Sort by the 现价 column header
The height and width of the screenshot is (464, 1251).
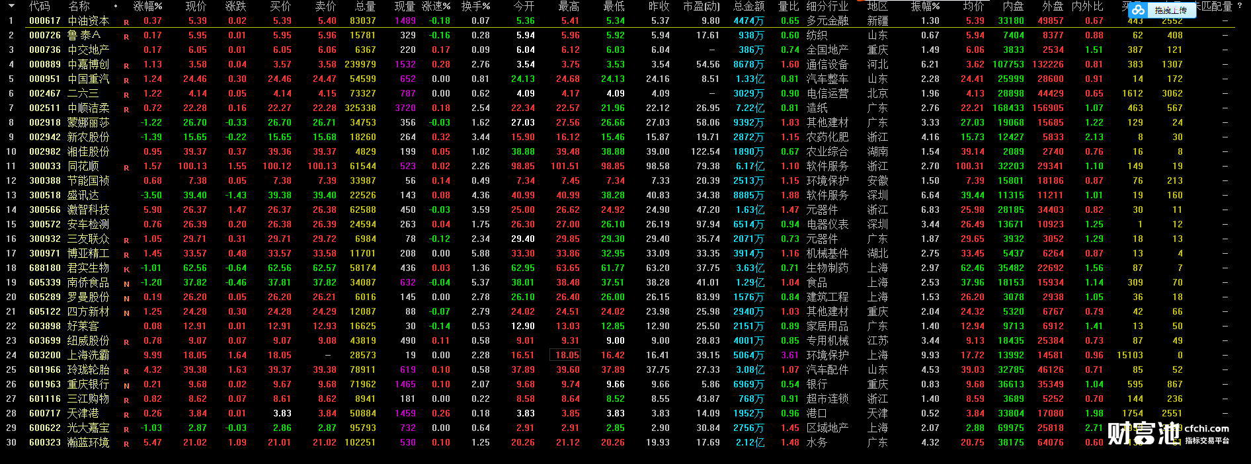pos(196,6)
